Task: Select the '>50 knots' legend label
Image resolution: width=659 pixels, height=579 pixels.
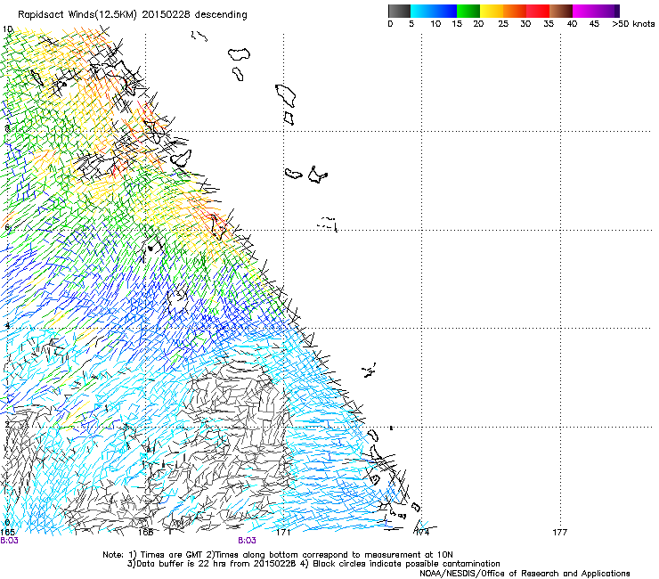Action: 633,24
